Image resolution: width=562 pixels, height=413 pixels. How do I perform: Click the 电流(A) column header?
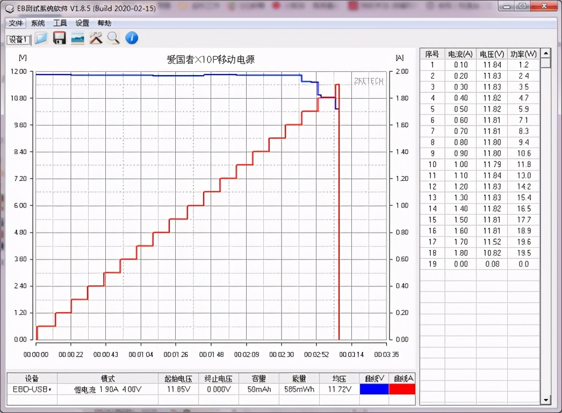tap(460, 54)
